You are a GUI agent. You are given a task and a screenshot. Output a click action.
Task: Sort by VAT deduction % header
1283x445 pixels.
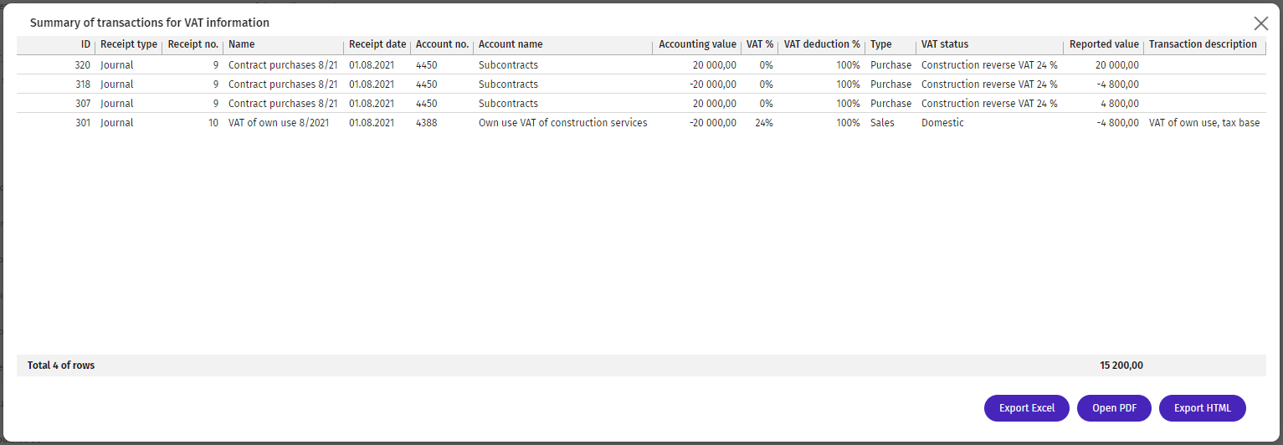pos(821,44)
